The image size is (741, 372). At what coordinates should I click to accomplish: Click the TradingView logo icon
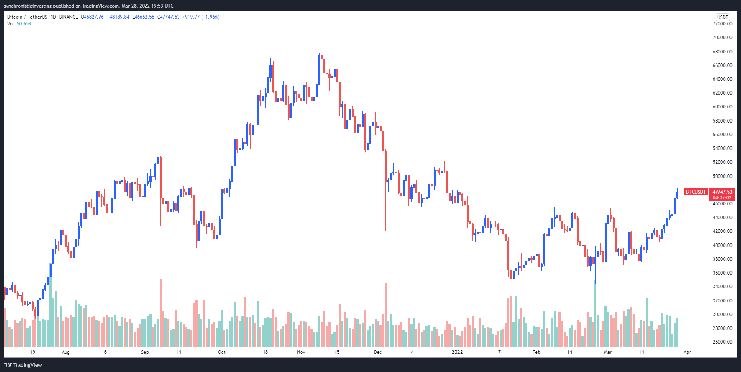click(x=8, y=365)
